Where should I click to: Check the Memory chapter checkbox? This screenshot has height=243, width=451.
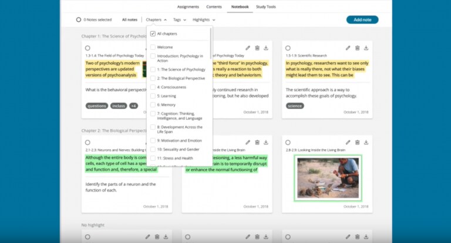point(153,105)
